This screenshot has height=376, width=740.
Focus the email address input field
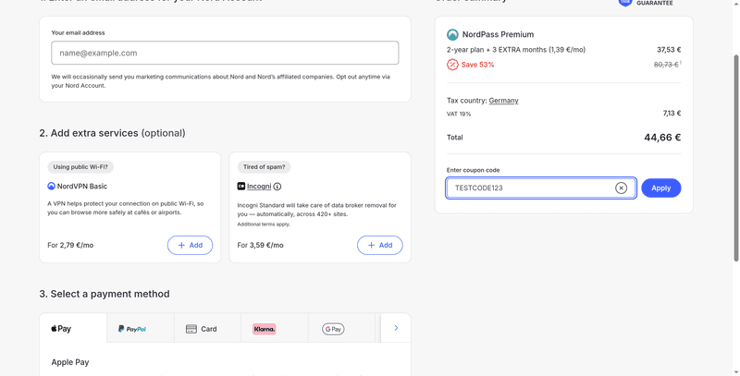point(225,53)
